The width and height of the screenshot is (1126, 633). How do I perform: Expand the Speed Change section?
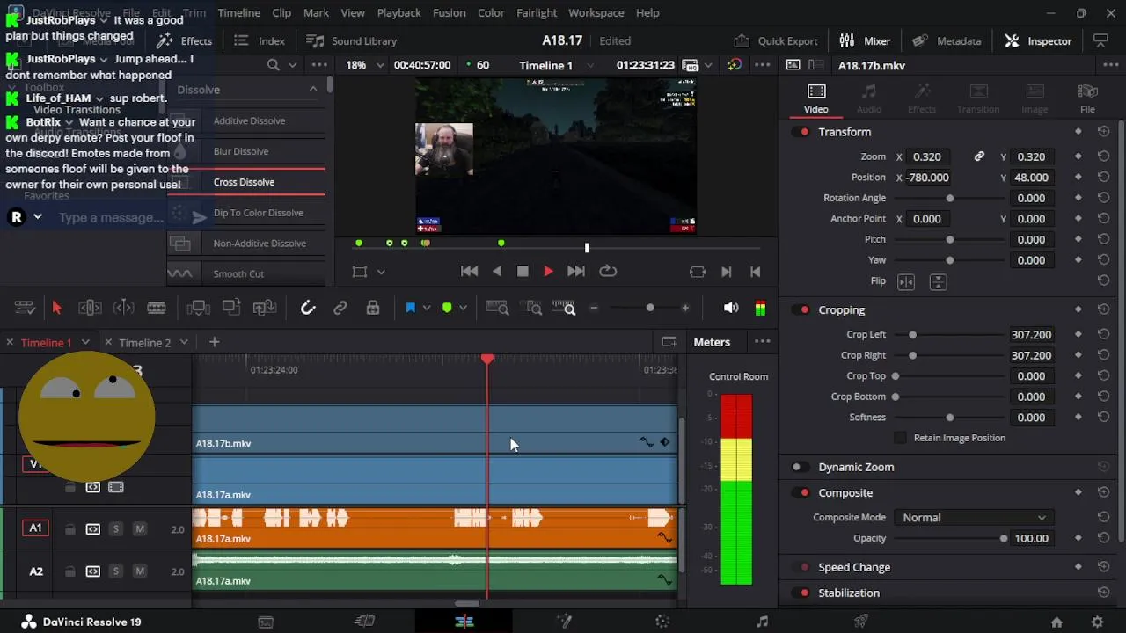point(853,567)
